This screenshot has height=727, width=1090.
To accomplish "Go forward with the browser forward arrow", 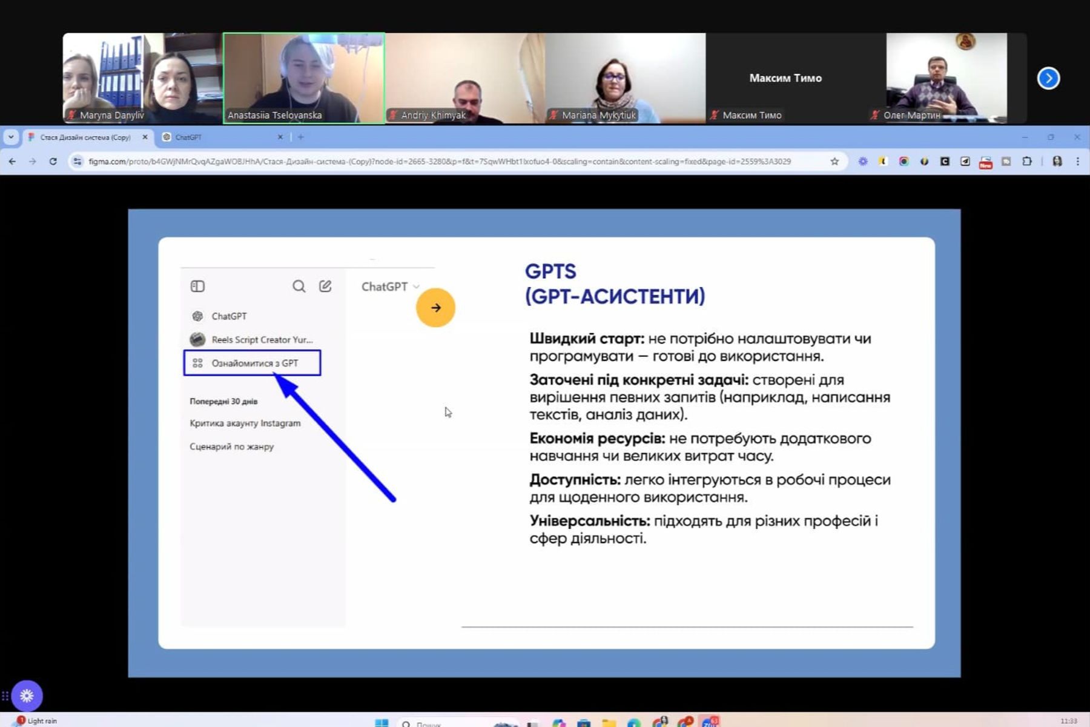I will click(x=33, y=161).
